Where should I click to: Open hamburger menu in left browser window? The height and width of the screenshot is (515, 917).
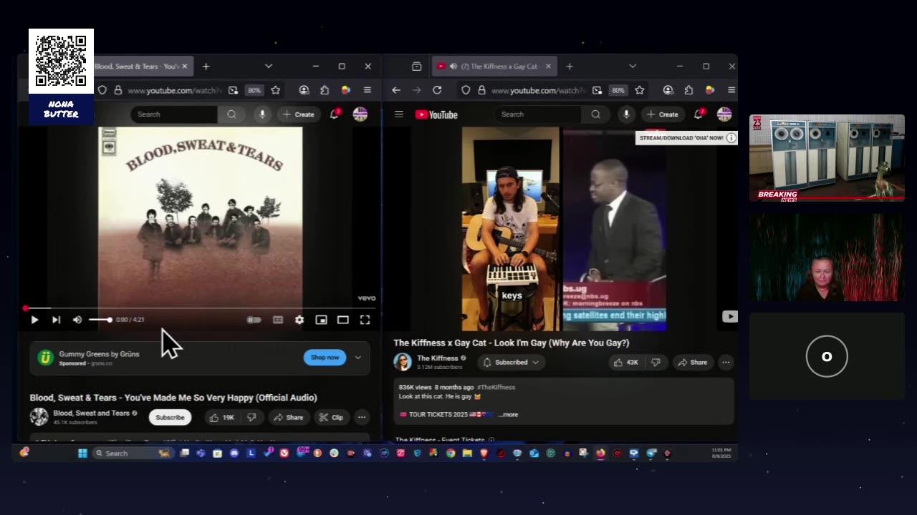(x=367, y=91)
